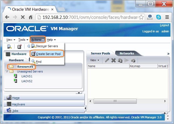Close the Oracle VM Hardware browser tab

click(52, 9)
